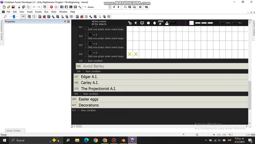255x144 pixels.
Task: Select the Sound object column
Action: pyautogui.click(x=136, y=23)
